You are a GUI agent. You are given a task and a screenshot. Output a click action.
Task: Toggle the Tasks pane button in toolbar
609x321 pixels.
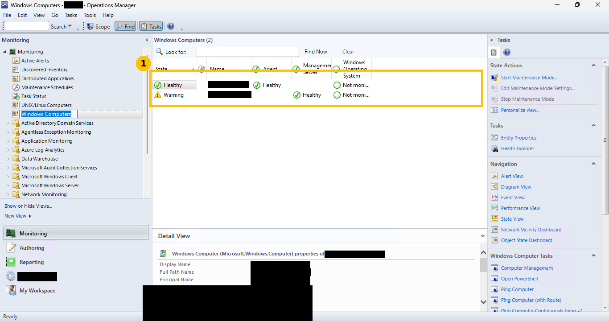[x=151, y=26]
